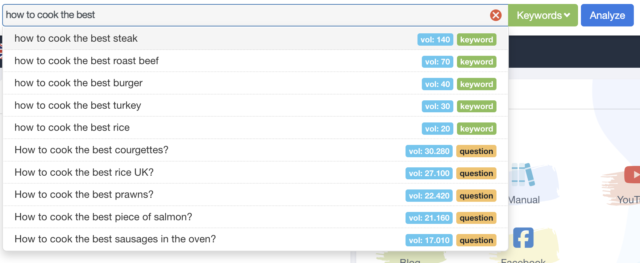Click the blue Analyze button
Image resolution: width=640 pixels, height=263 pixels.
(607, 15)
